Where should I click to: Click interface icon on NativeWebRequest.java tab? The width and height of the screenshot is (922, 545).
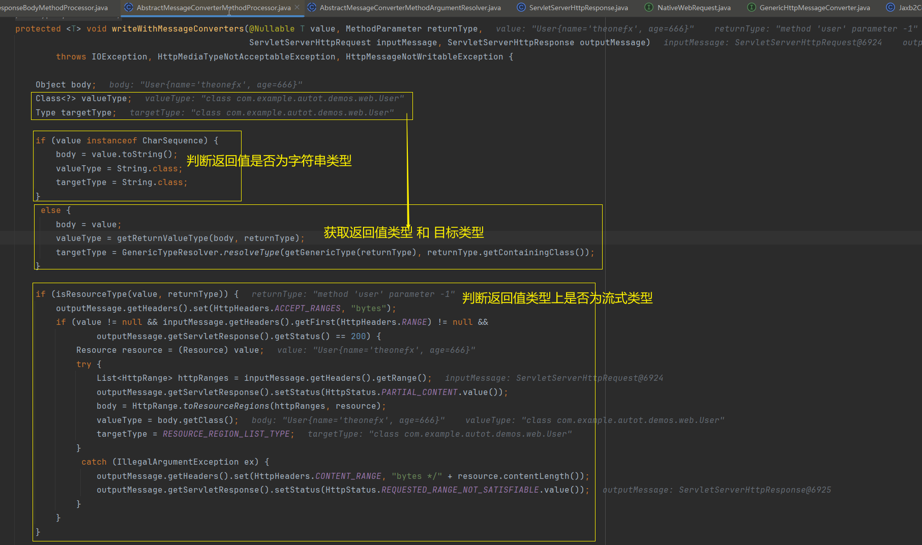649,8
